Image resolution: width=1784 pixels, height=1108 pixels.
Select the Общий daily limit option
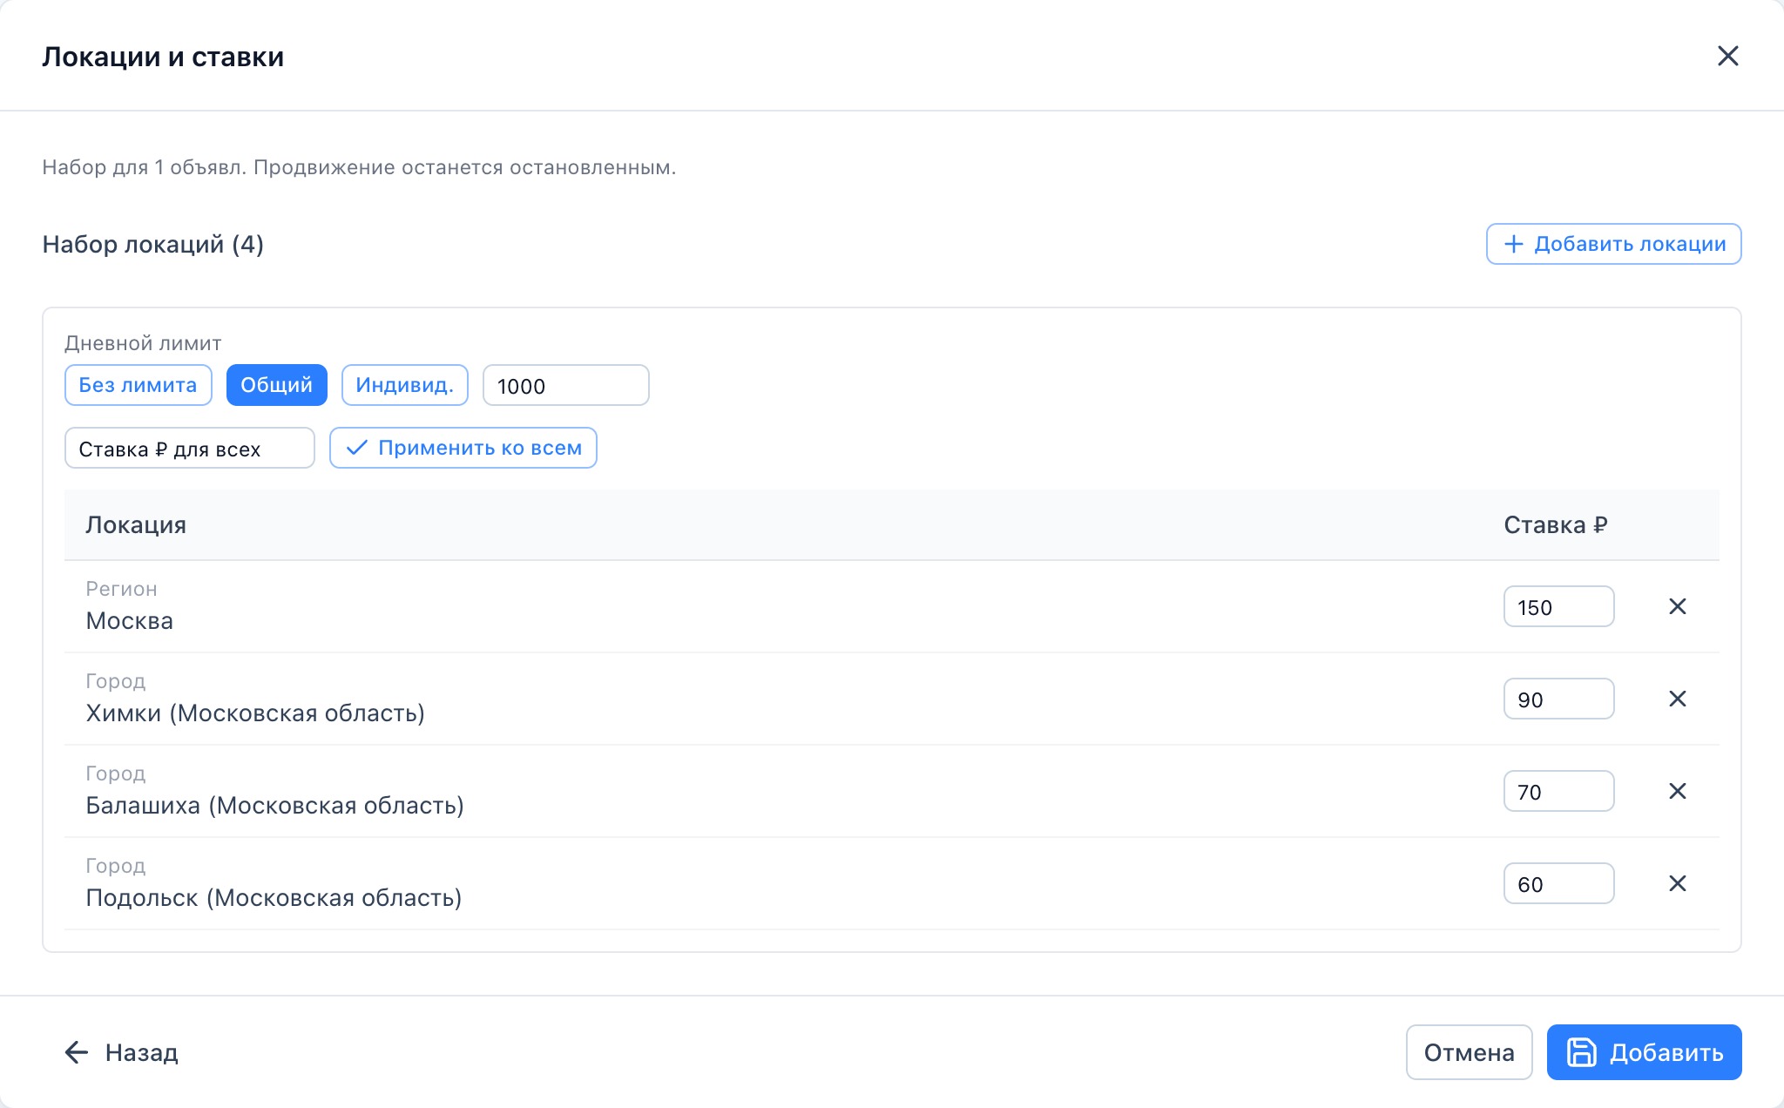[276, 385]
